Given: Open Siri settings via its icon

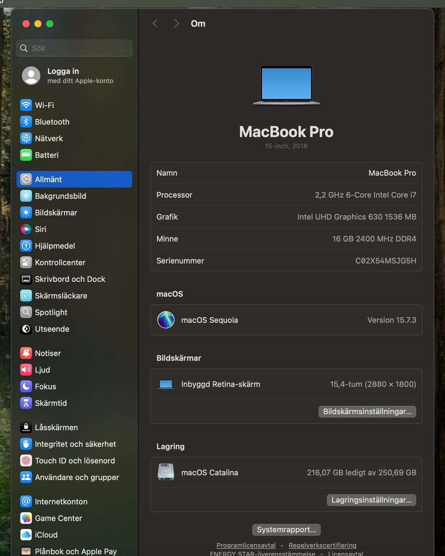Looking at the screenshot, I should coord(26,229).
